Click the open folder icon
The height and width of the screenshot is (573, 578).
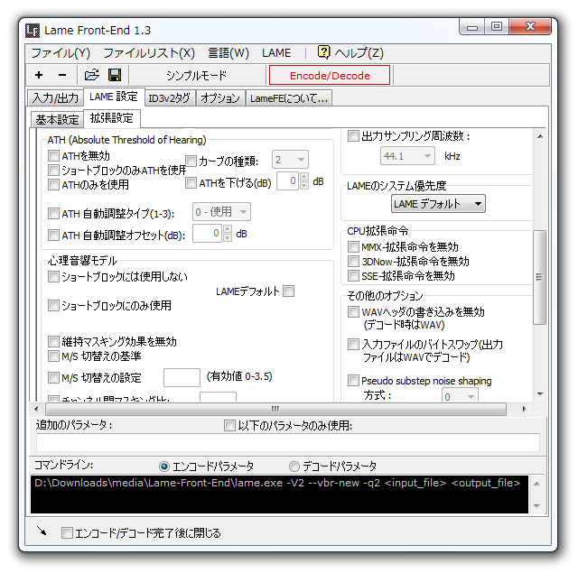coord(91,75)
